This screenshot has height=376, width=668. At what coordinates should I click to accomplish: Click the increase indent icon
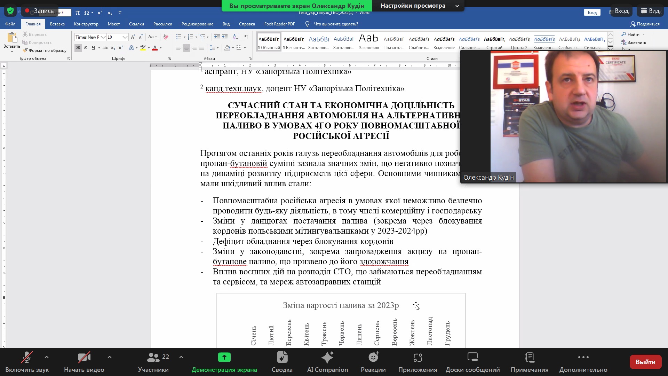pyautogui.click(x=225, y=37)
